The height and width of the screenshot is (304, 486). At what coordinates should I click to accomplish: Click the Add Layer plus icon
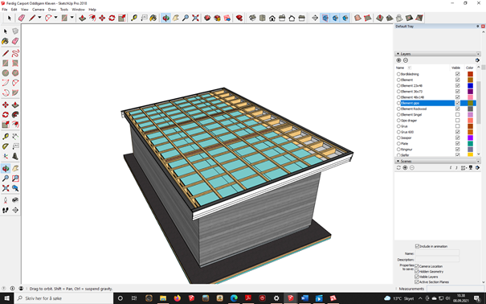398,60
